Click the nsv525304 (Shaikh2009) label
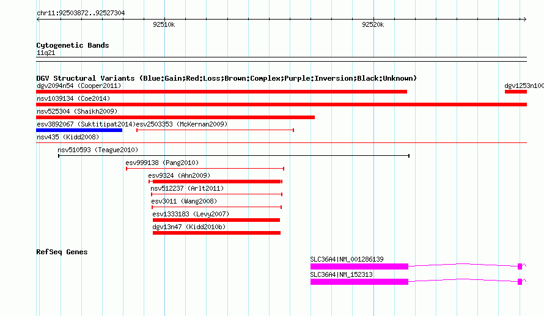Screen dimensions: 544x316 coord(77,111)
